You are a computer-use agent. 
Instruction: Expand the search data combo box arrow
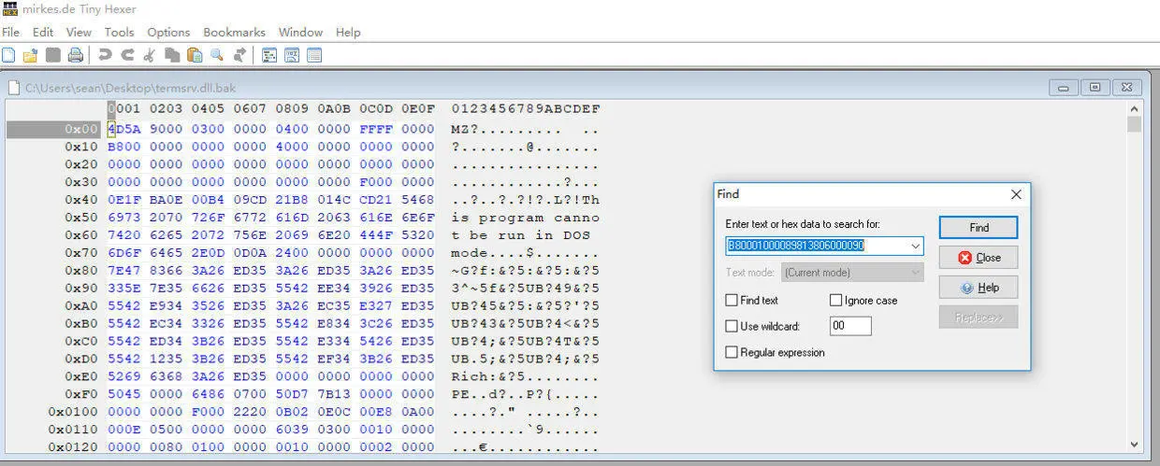tap(914, 246)
